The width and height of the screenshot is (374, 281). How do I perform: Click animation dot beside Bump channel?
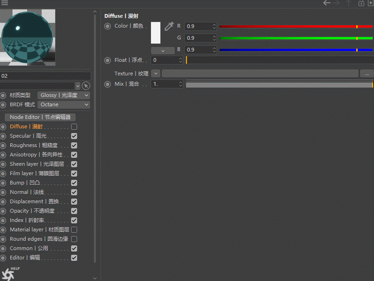[3, 183]
